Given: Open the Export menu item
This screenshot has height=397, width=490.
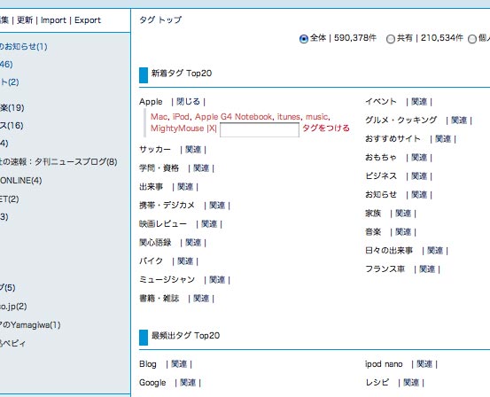Looking at the screenshot, I should 88,20.
